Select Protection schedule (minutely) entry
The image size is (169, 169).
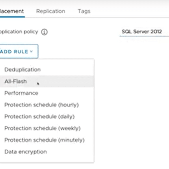[x=47, y=140]
